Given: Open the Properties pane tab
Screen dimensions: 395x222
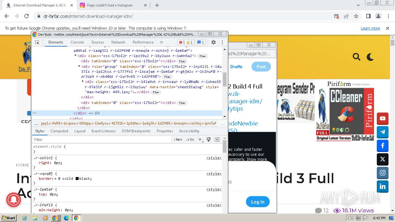Looking at the screenshot, I should pos(165,131).
